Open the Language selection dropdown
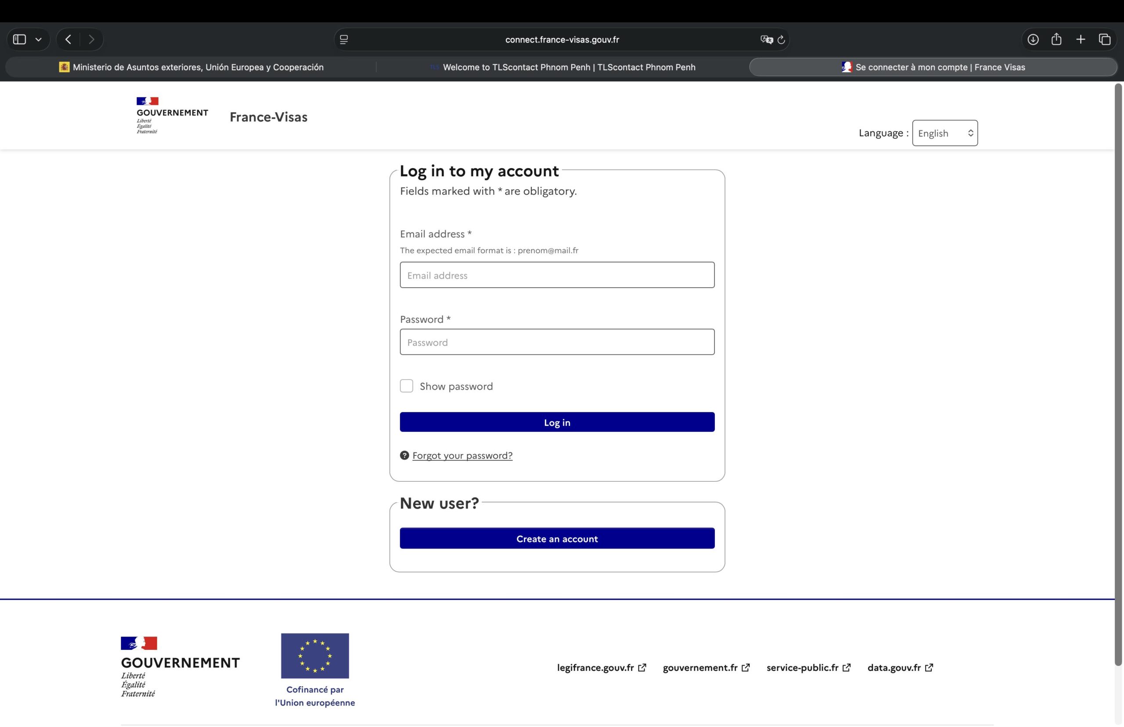The width and height of the screenshot is (1124, 727). click(x=944, y=133)
